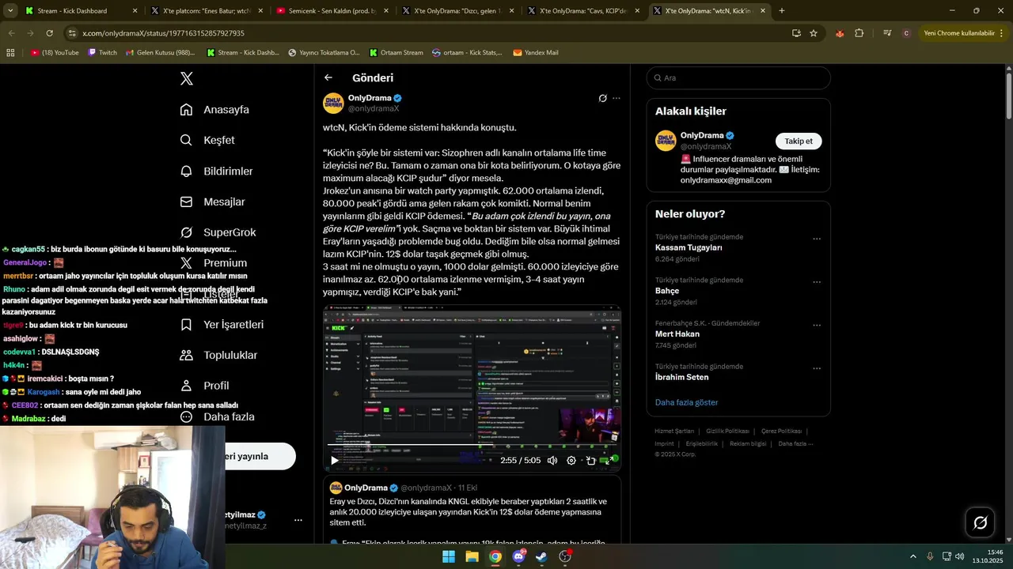Click the Grok icon on the post header

click(x=602, y=98)
